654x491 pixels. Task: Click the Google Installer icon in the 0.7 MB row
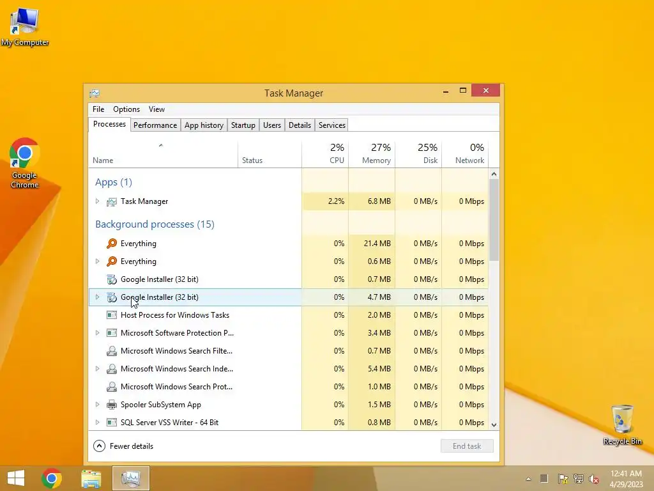[x=111, y=279]
